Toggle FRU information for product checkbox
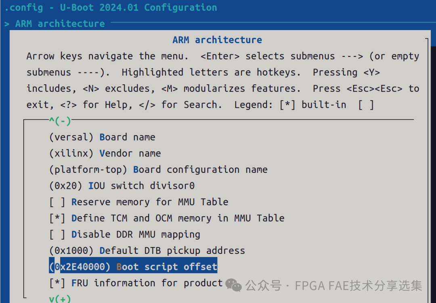The image size is (436, 303). [57, 283]
